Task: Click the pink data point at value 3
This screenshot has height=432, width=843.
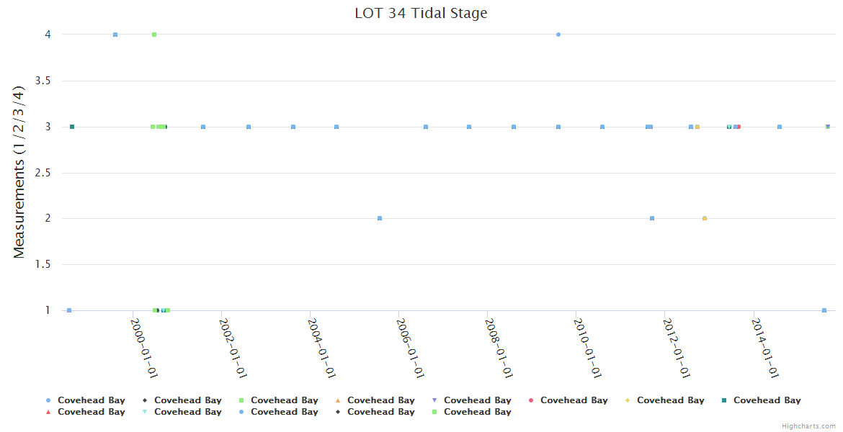Action: [739, 127]
